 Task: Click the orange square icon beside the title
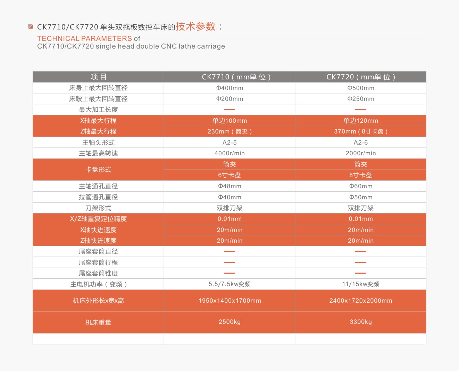[31, 26]
